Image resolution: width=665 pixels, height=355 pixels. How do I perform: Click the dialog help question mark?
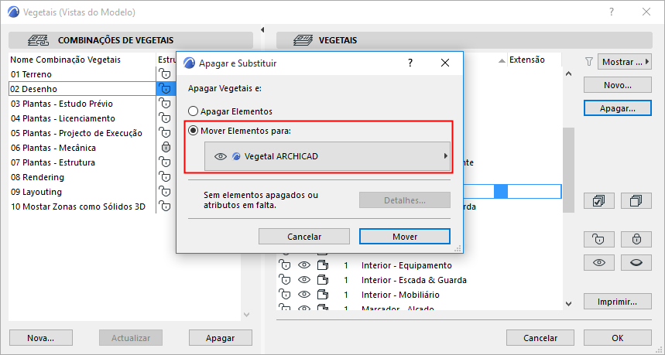point(410,63)
